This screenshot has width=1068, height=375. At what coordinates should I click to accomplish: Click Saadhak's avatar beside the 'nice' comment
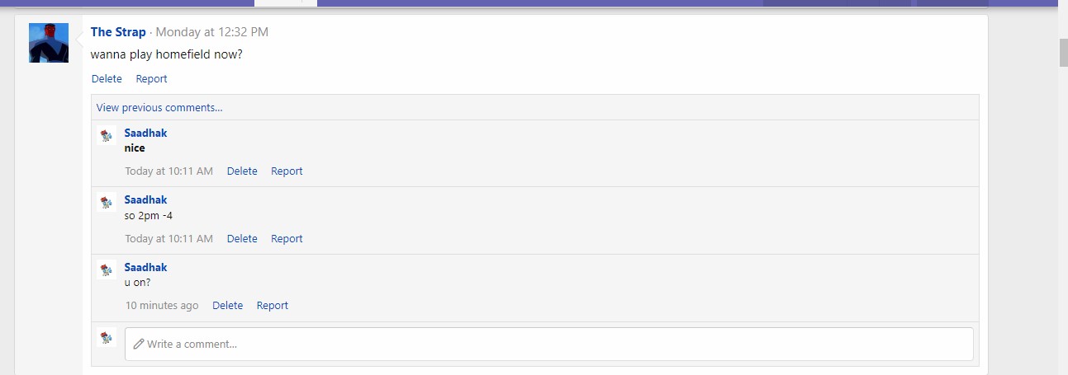(x=106, y=135)
